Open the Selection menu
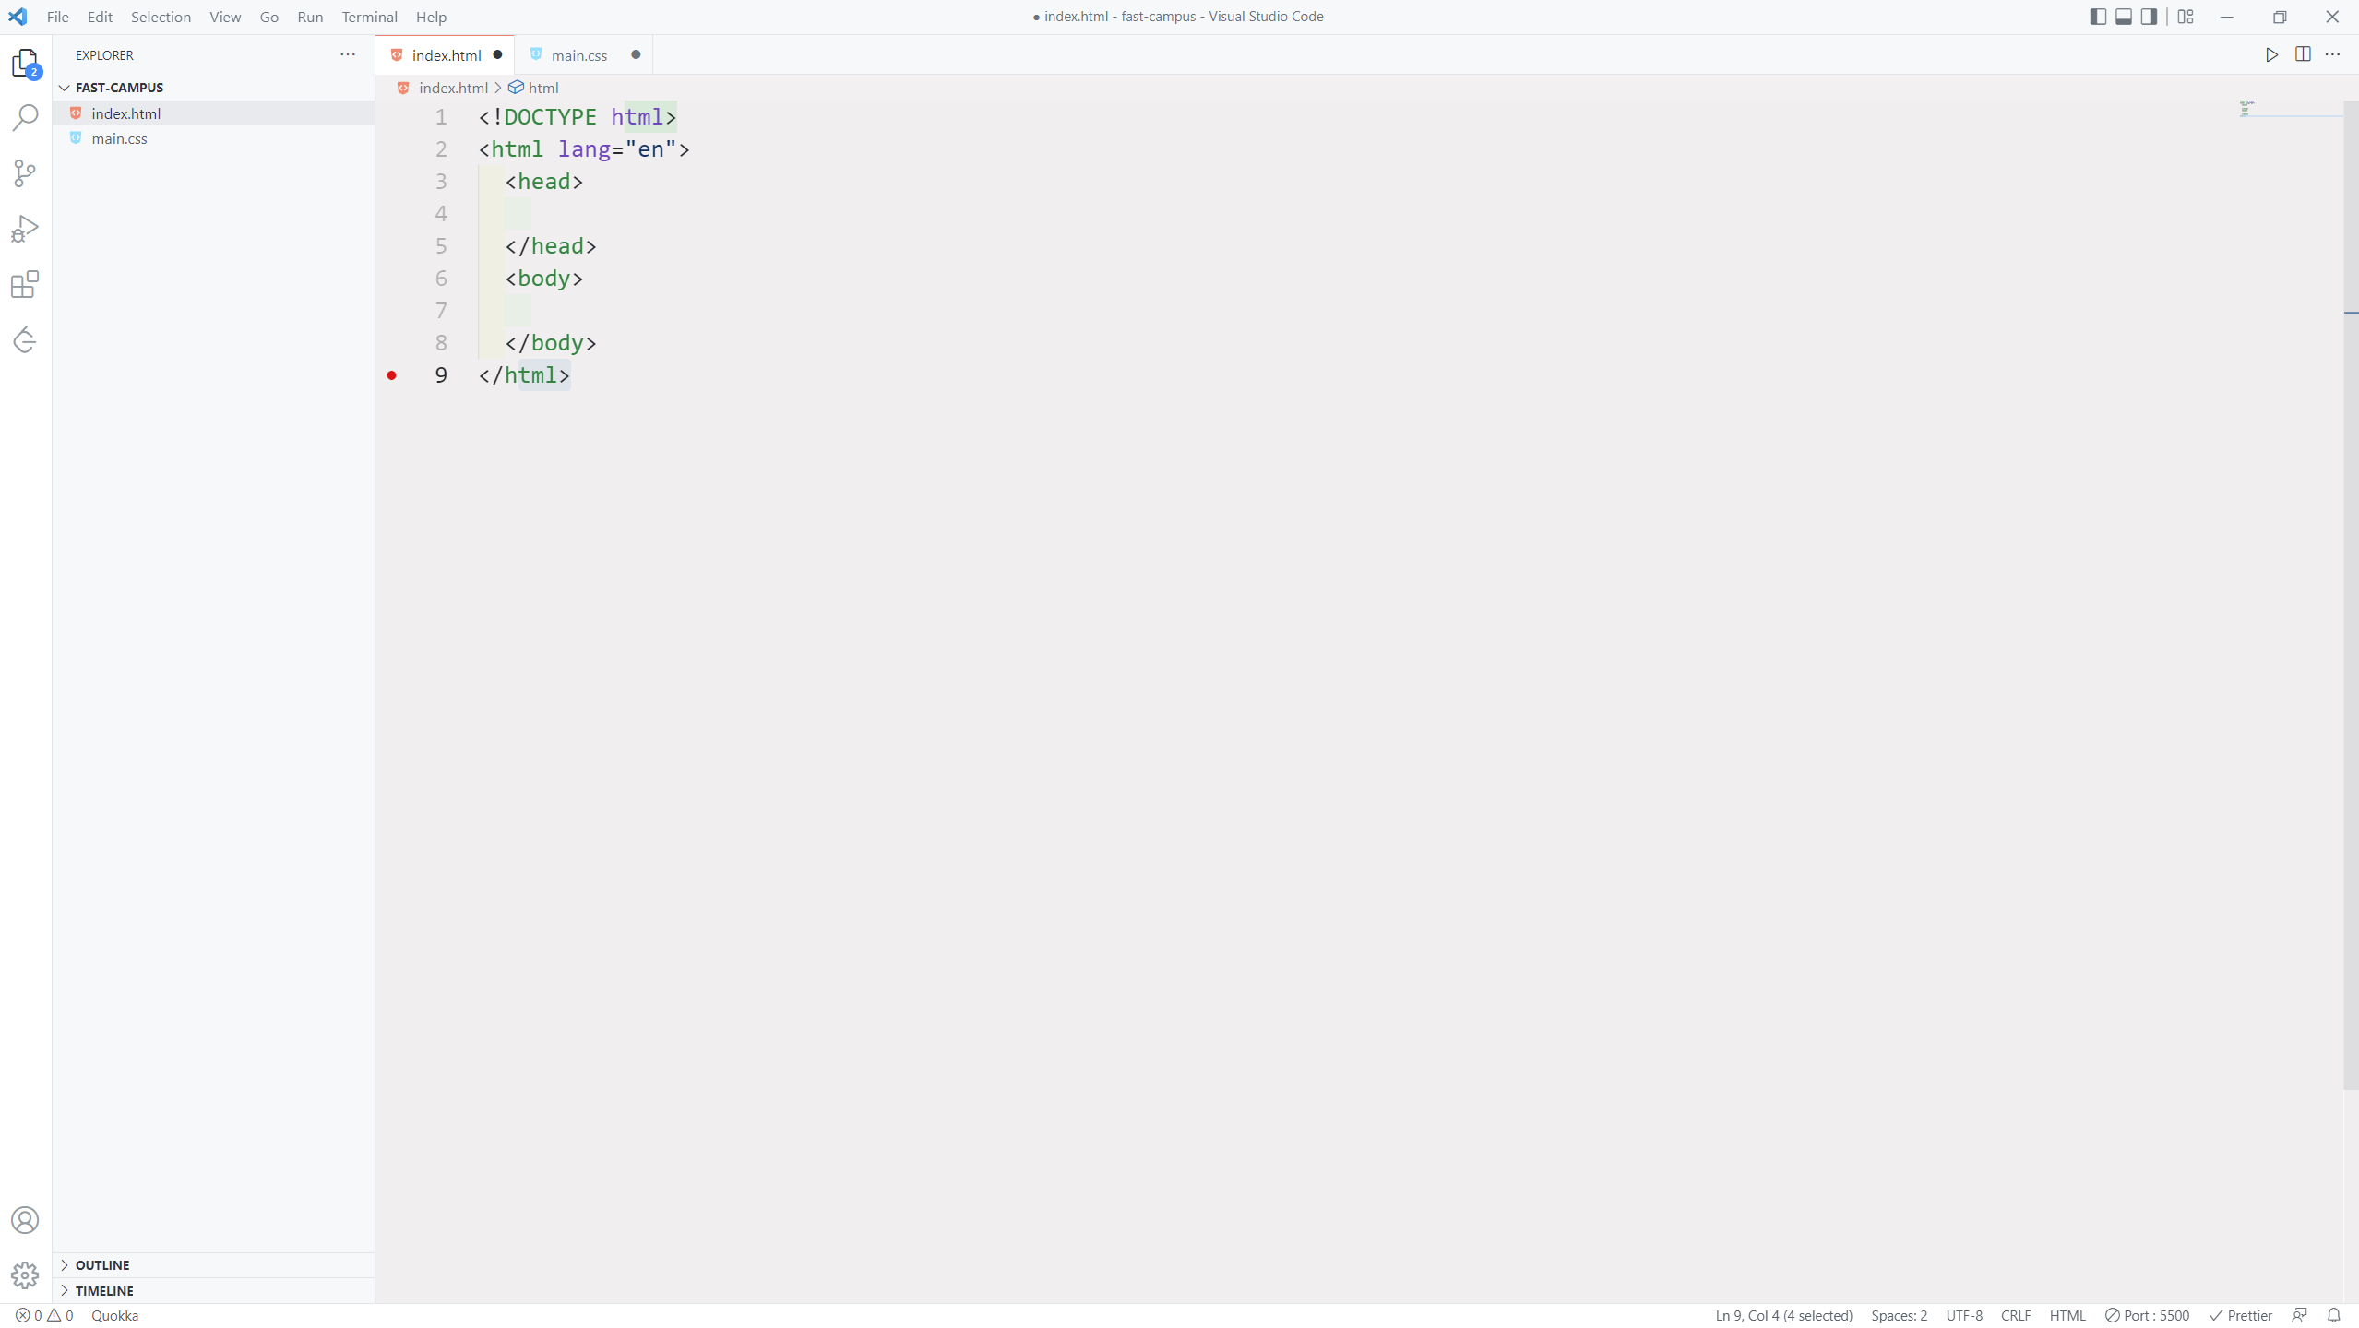This screenshot has width=2359, height=1328. pyautogui.click(x=161, y=17)
